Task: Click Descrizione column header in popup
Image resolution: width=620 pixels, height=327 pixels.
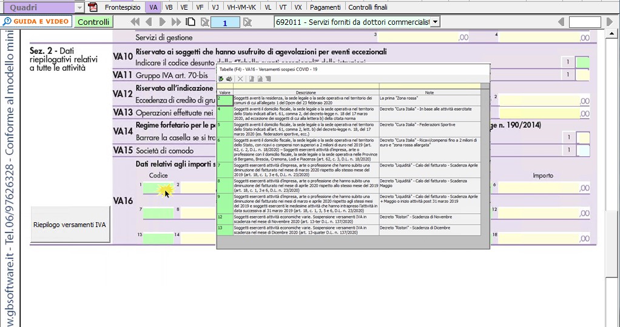Action: click(306, 93)
